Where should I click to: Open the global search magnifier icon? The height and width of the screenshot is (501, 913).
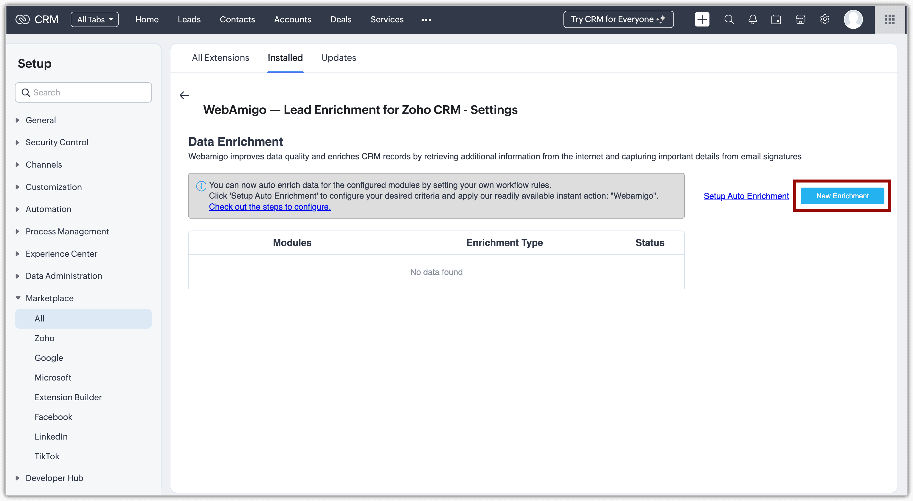(x=729, y=19)
